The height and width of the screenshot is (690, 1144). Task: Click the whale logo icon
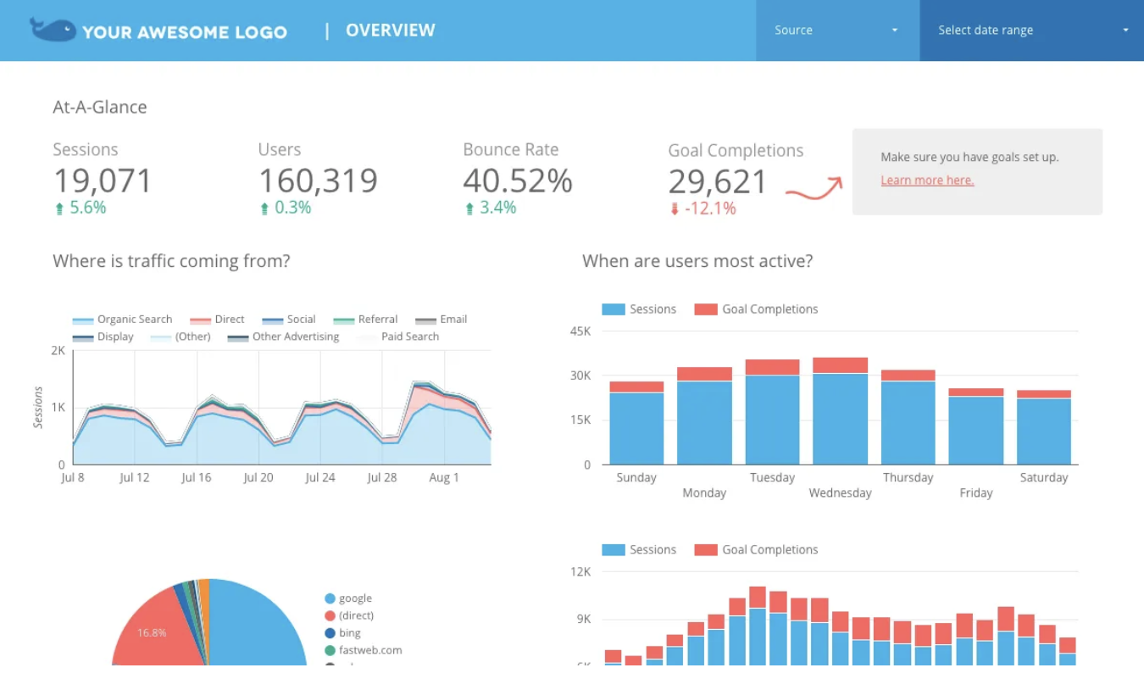point(53,30)
